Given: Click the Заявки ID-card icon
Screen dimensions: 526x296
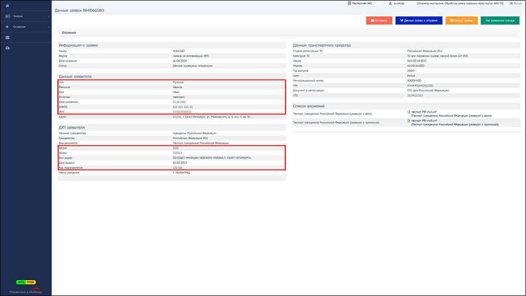Looking at the screenshot, I should point(7,16).
